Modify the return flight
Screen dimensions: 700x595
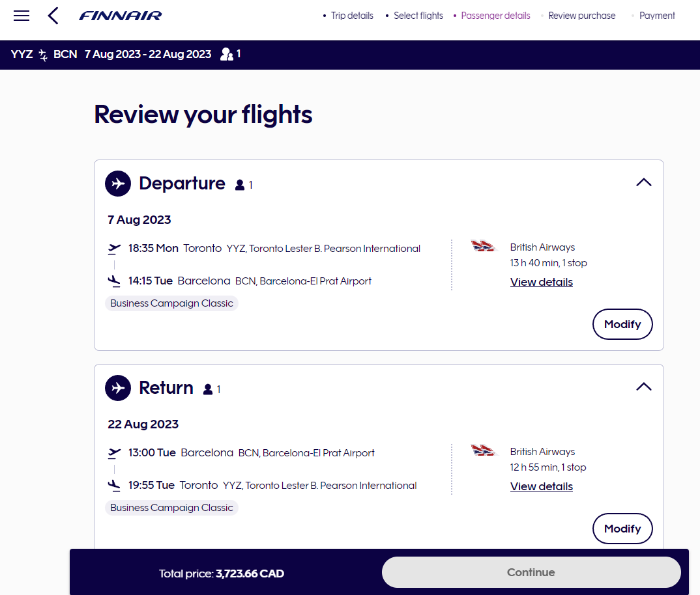click(x=622, y=529)
